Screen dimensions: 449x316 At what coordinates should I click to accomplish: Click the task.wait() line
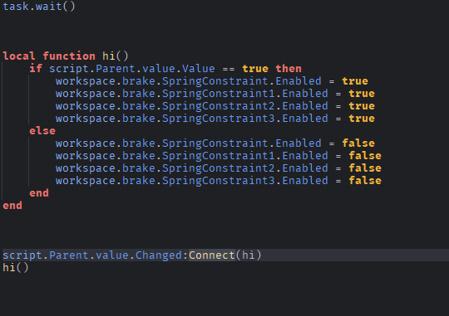39,7
